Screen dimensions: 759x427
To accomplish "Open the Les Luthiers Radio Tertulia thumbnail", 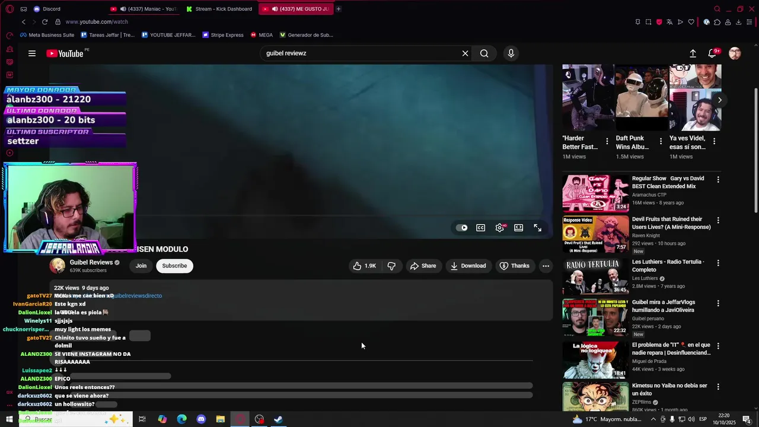I will (595, 276).
